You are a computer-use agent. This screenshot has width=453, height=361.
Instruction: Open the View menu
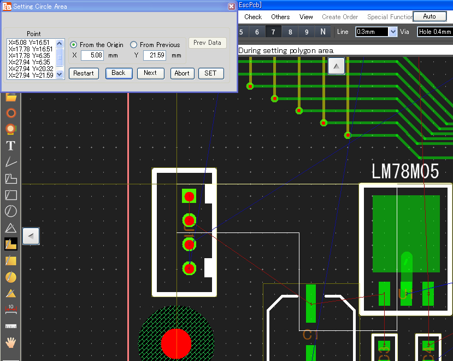(306, 17)
